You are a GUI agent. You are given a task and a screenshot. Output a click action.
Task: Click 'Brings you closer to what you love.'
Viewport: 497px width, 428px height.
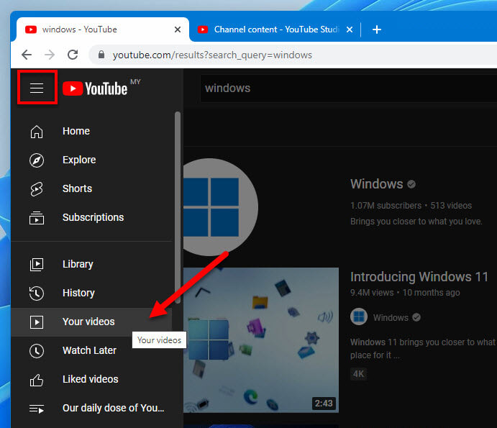pos(416,222)
